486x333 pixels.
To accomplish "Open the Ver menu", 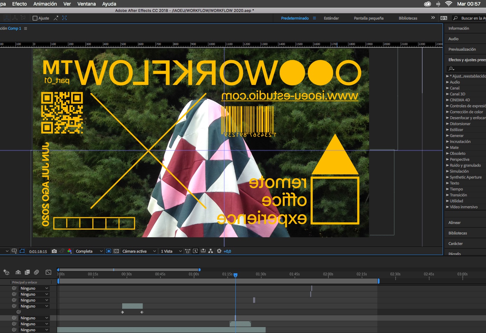I will pos(67,4).
